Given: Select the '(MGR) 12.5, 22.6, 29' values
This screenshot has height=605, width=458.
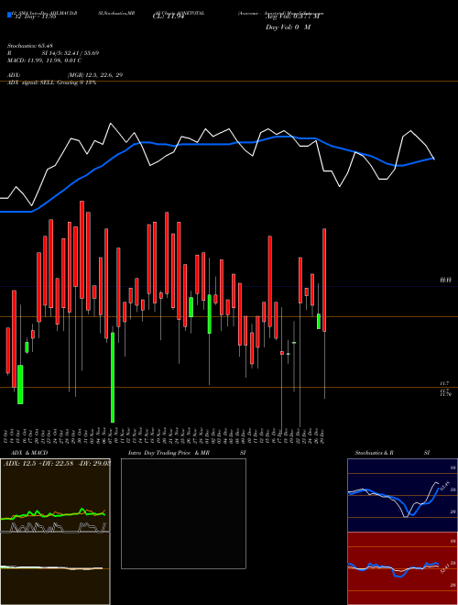Looking at the screenshot, I should click(95, 75).
